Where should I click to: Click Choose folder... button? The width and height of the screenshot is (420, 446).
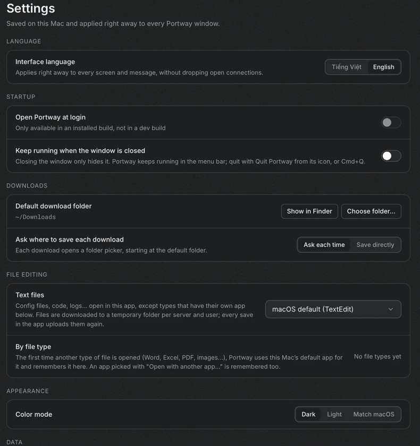371,211
